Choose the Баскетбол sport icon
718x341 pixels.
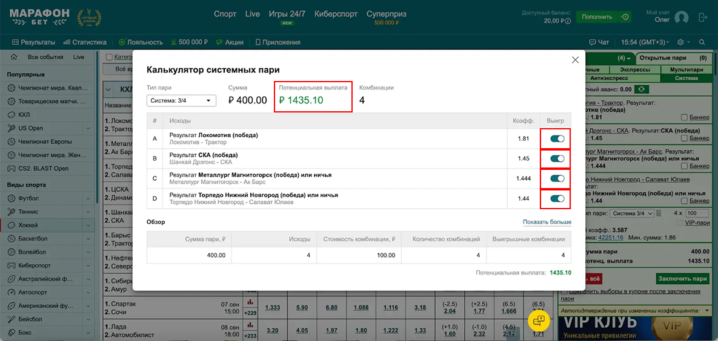[12, 239]
